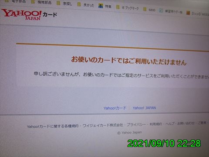
Task: Click the © Yahoo Japan copyright text
Action: pos(129,133)
